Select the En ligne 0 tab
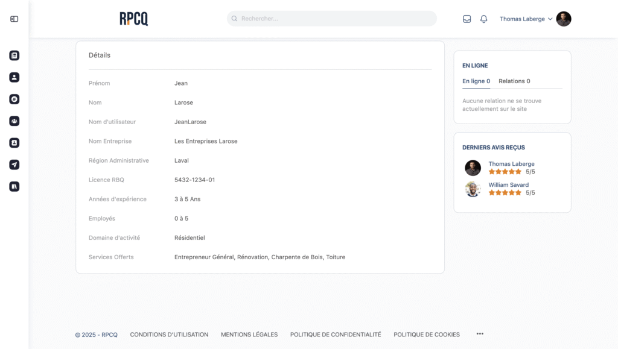The height and width of the screenshot is (349, 618). coord(476,81)
